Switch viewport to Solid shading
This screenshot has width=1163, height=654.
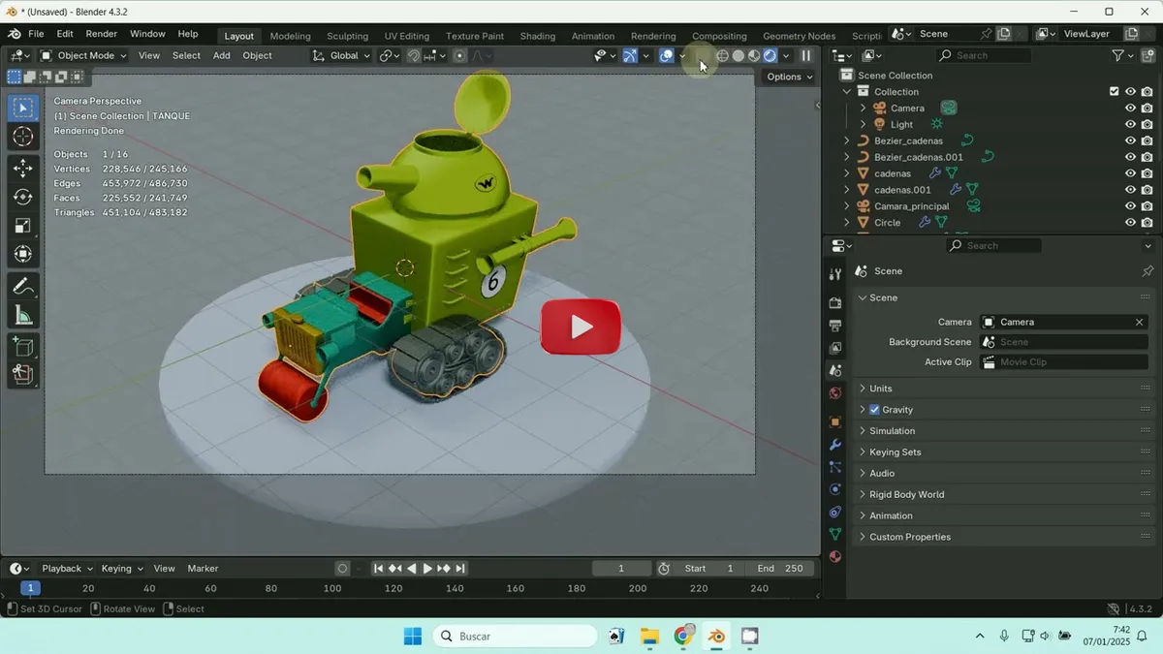739,56
